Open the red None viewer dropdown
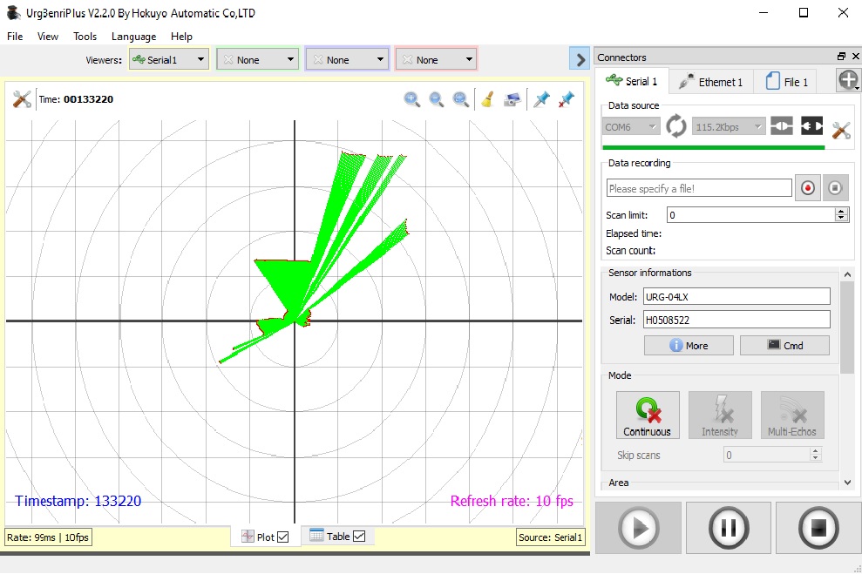Viewport: 862px width, 574px height. coord(437,59)
